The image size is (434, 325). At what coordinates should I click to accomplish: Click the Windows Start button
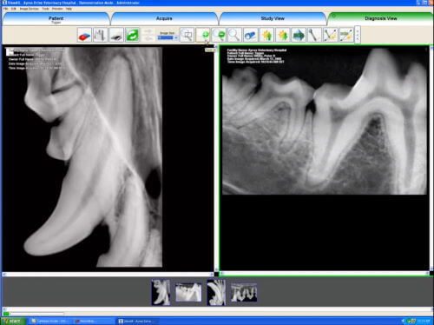click(13, 322)
